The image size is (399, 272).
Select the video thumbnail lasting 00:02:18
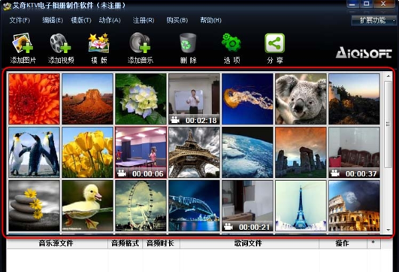[194, 99]
